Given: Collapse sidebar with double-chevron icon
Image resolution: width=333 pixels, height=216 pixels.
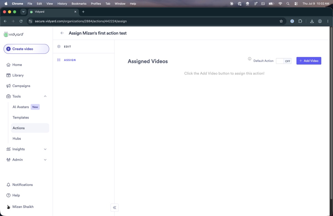Looking at the screenshot, I should coord(115,207).
